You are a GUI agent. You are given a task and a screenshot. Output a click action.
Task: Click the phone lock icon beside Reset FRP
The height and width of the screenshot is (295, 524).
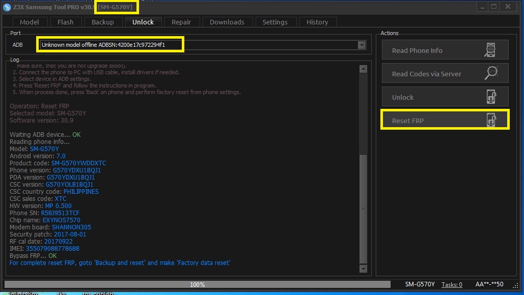coord(491,120)
